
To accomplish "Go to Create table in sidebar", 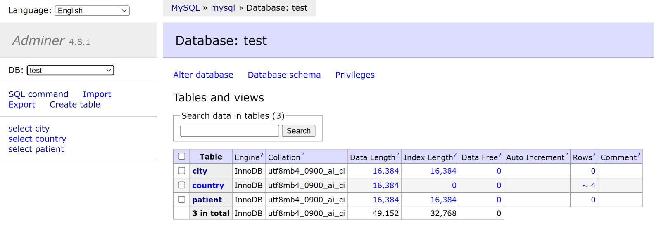I will [75, 105].
